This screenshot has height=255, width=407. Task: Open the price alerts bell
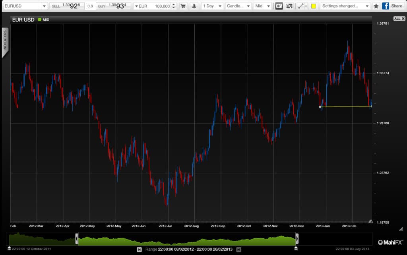tap(194, 6)
